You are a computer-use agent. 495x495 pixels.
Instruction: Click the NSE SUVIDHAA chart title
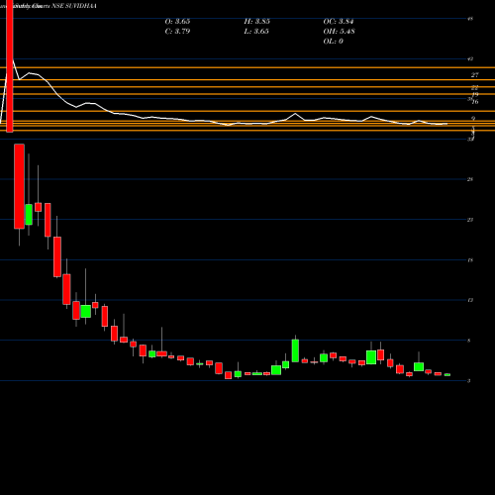[74, 6]
